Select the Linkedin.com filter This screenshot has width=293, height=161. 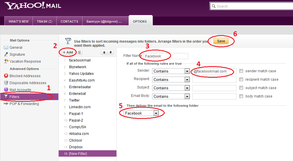(87, 107)
